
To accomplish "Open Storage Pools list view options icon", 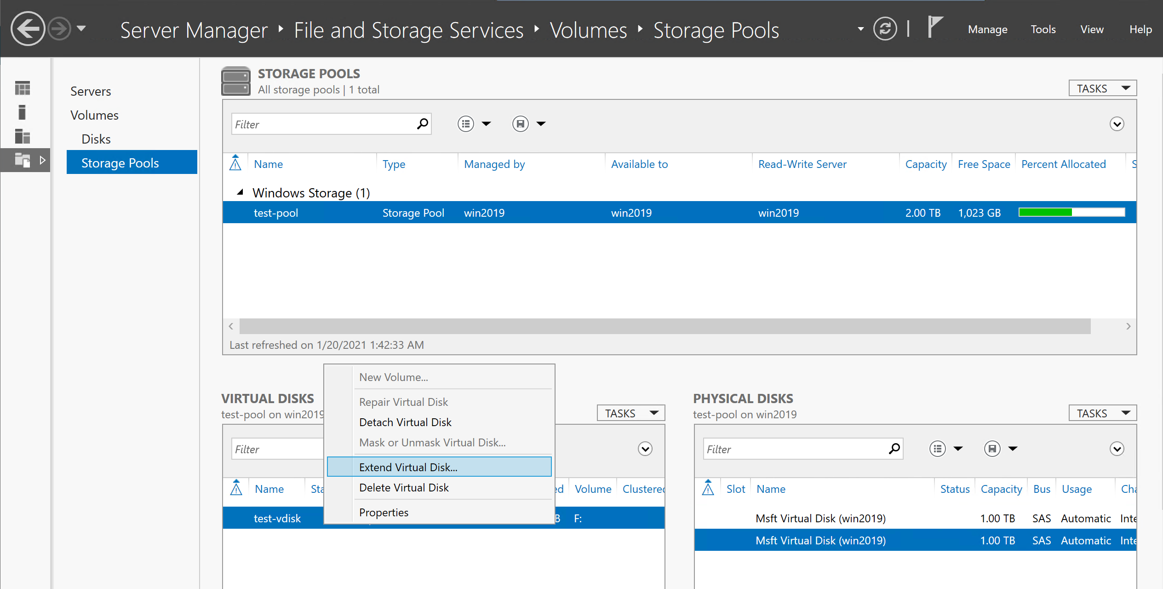I will [x=465, y=124].
